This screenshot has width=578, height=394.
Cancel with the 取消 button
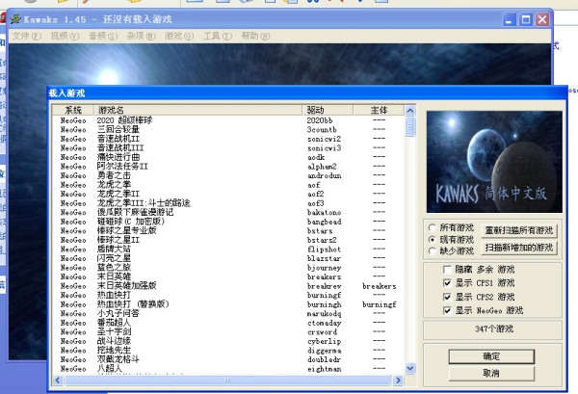[491, 374]
